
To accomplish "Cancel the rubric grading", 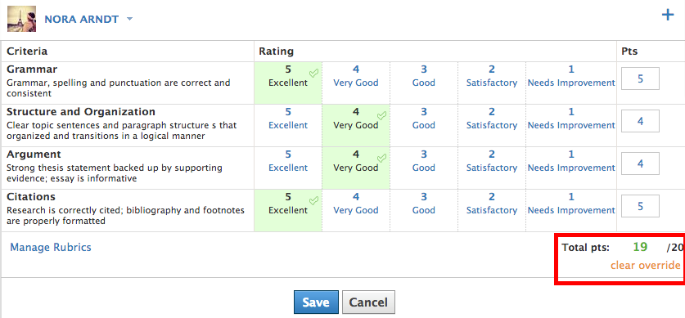I will pyautogui.click(x=368, y=302).
